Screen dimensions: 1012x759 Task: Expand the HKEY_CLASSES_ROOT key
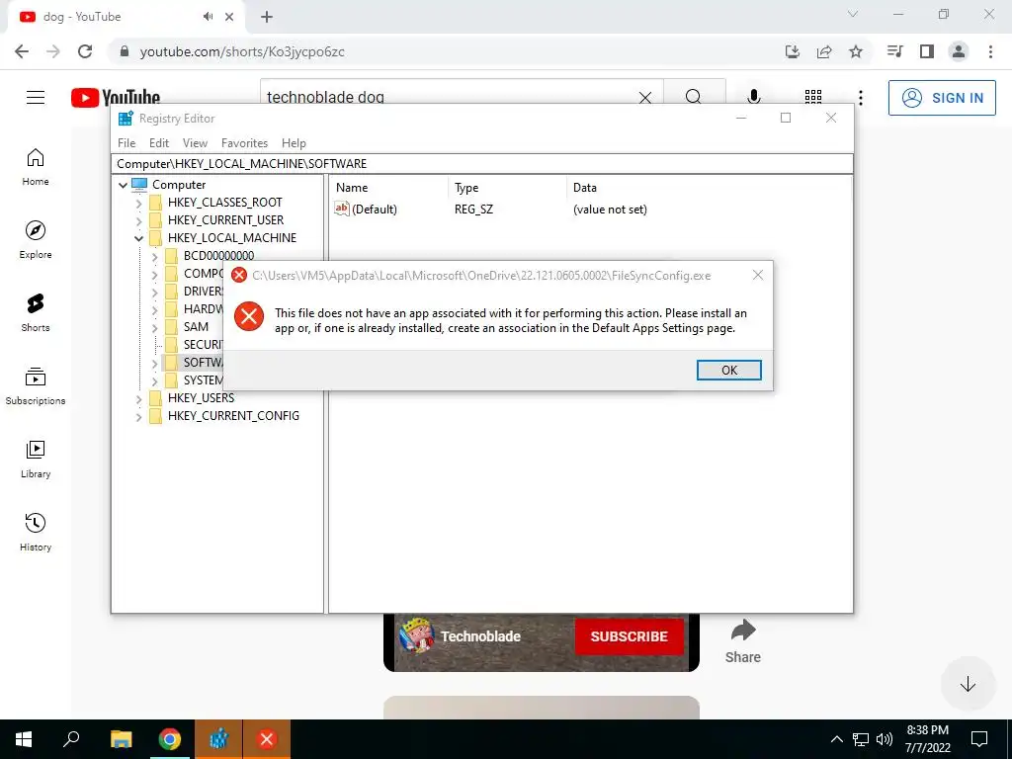pos(138,203)
